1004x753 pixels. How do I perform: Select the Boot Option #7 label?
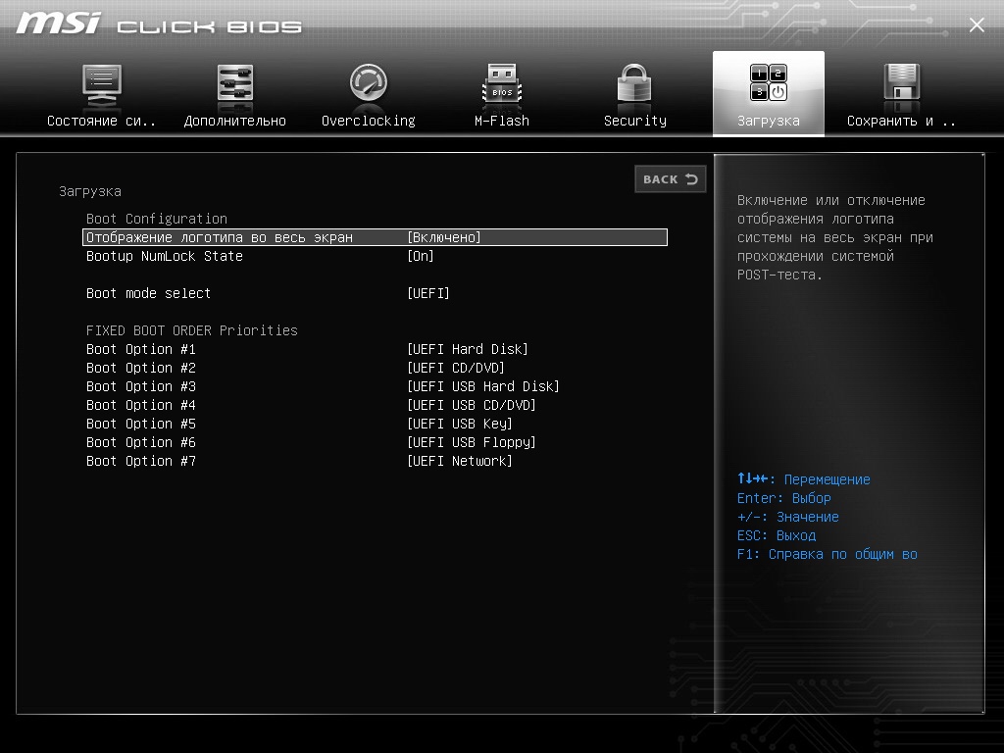pyautogui.click(x=141, y=461)
